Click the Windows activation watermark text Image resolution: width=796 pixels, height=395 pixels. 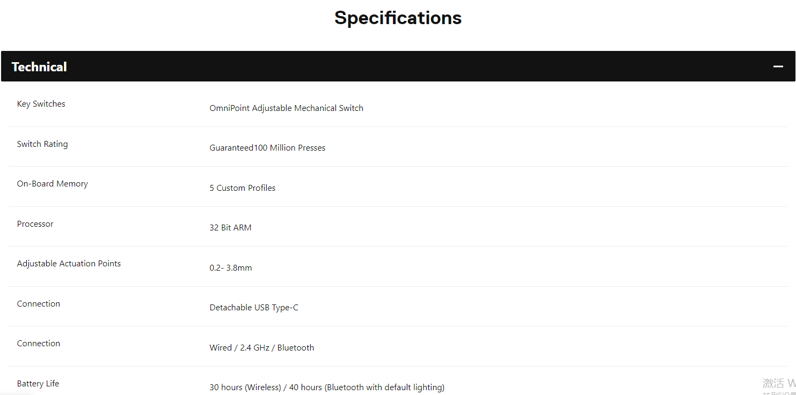click(779, 385)
